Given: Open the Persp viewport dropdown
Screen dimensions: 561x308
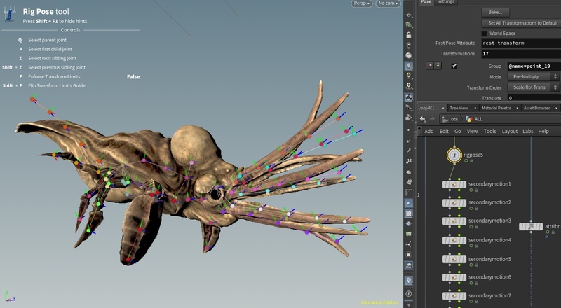Looking at the screenshot, I should 362,3.
